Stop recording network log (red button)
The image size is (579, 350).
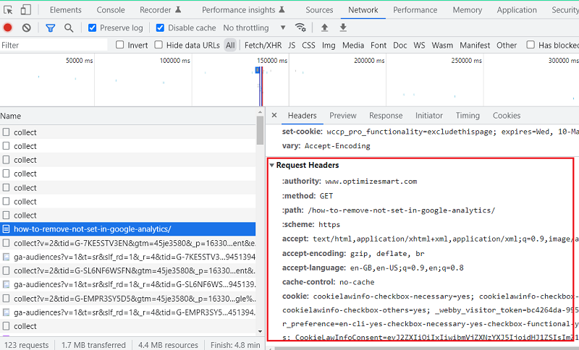point(7,27)
